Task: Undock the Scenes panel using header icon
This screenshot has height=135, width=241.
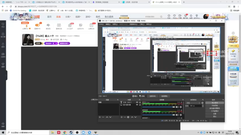Action: pyautogui.click(x=118, y=100)
